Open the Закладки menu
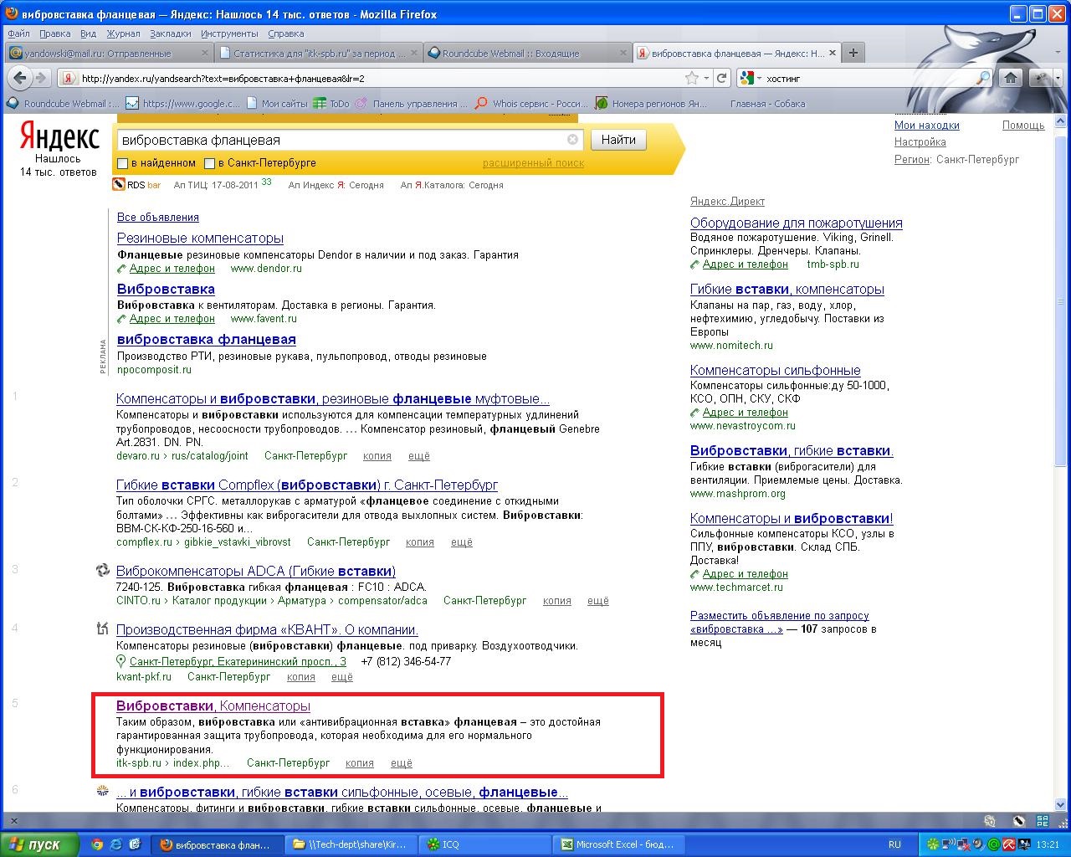 tap(171, 33)
